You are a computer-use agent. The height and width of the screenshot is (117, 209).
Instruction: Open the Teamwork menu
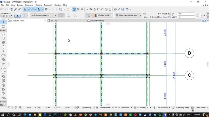point(48,5)
